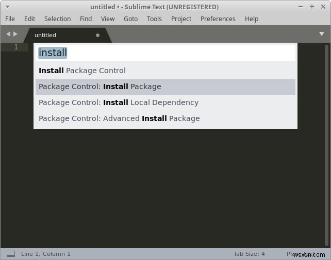
Task: Click the vertical scrollbar
Action: [326, 145]
